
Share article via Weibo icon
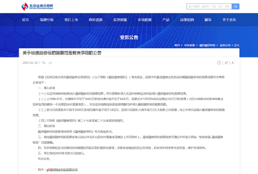[x=49, y=63]
